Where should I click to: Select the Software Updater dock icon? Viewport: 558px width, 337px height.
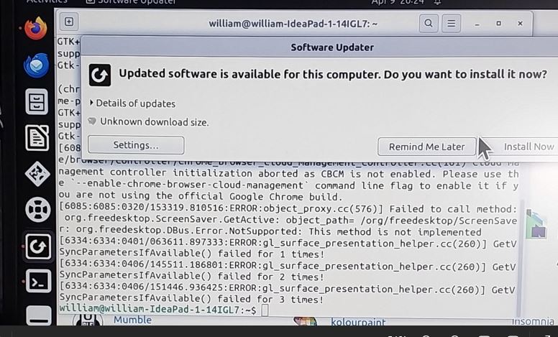tap(38, 246)
